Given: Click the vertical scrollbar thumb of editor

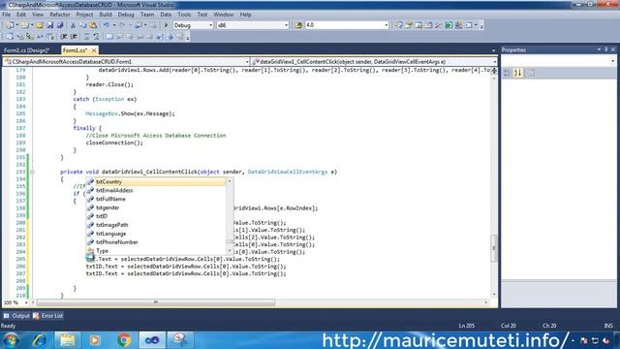Looking at the screenshot, I should [494, 248].
